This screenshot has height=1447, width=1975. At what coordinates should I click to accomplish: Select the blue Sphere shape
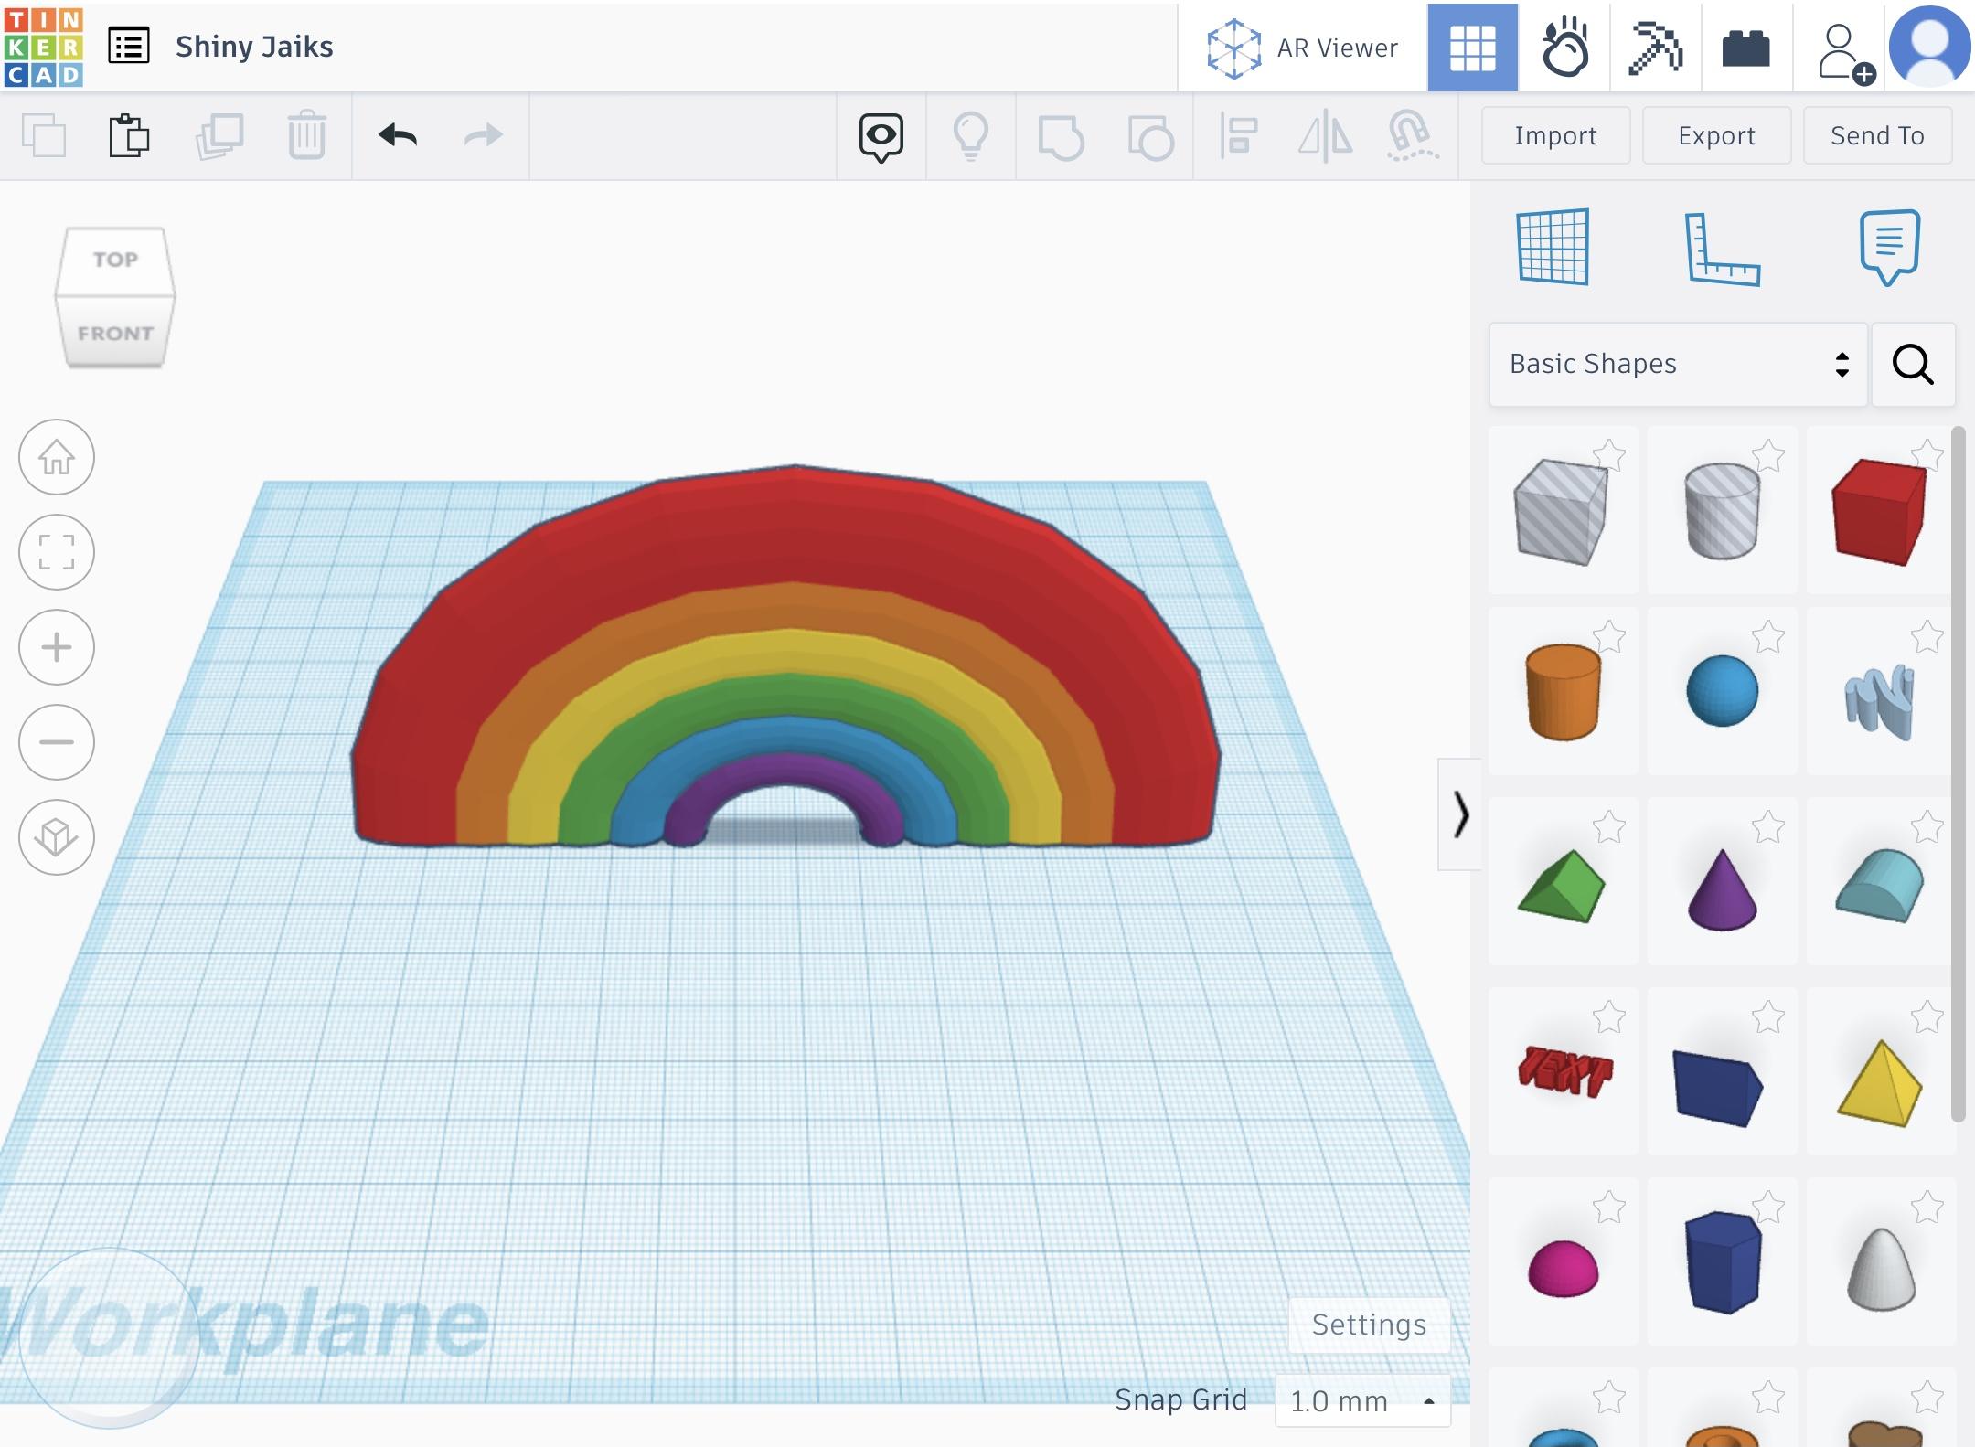[1722, 691]
